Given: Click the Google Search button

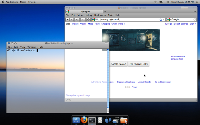Looking at the screenshot, I should pos(118,64).
